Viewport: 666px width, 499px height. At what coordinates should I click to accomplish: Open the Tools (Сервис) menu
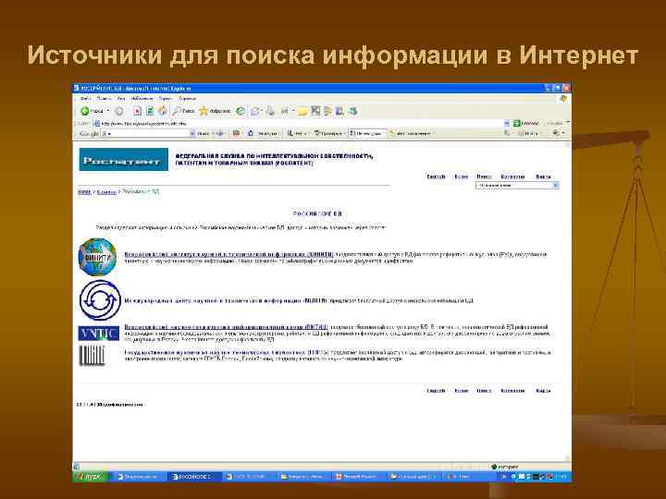click(x=166, y=99)
